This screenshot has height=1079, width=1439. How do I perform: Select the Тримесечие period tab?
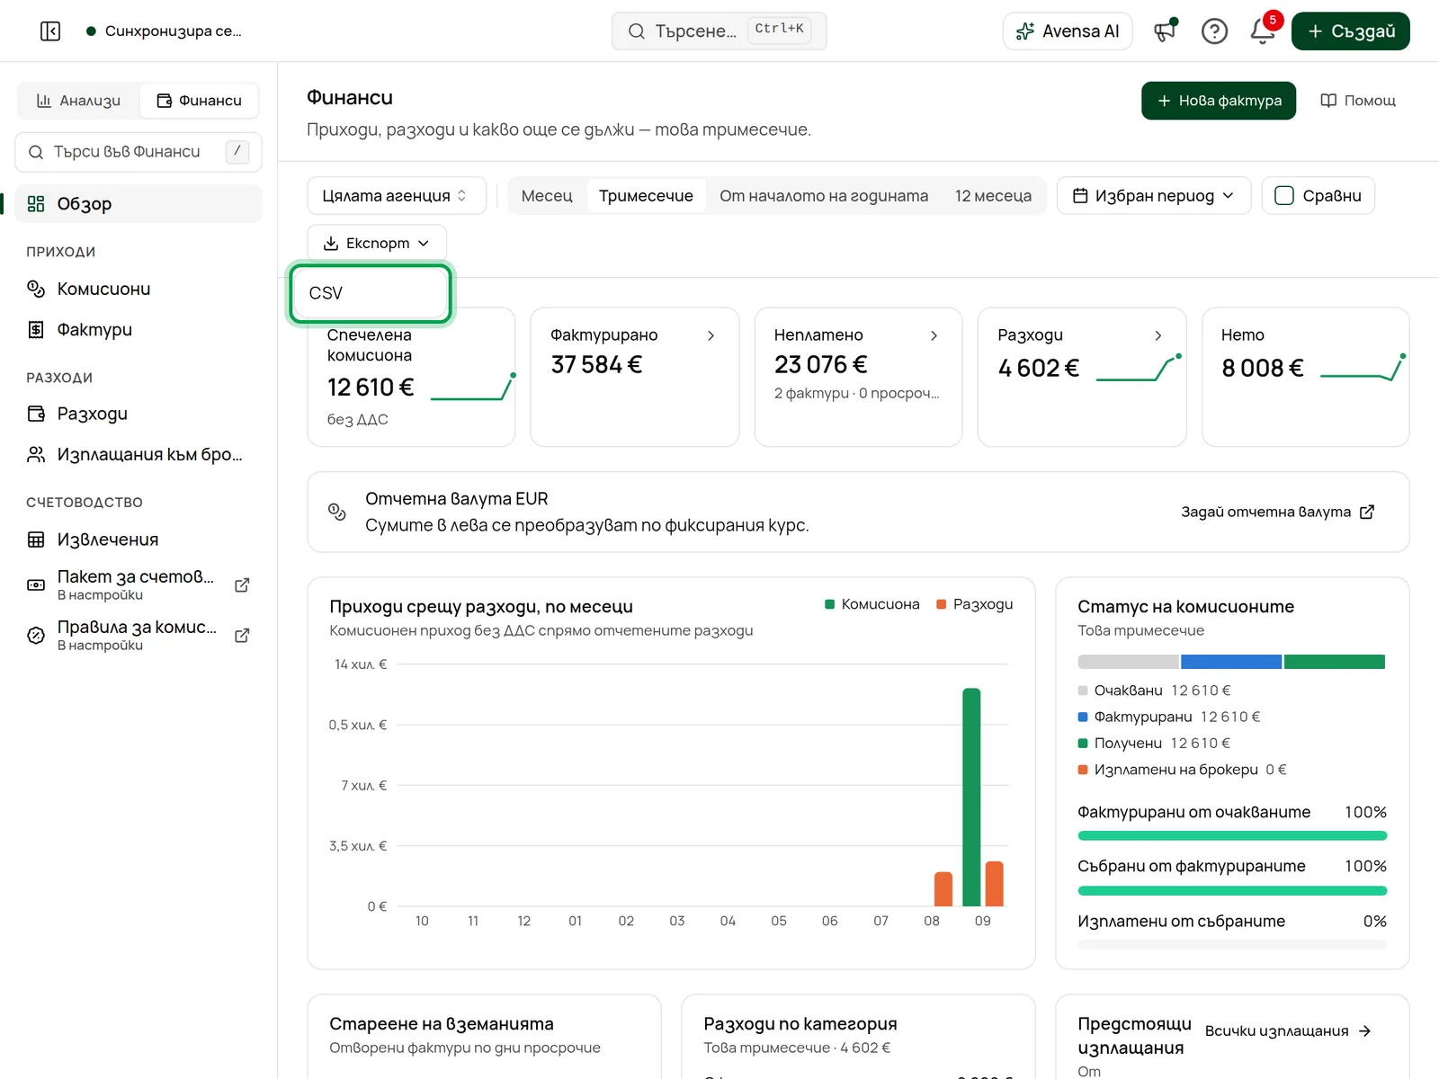coord(646,196)
